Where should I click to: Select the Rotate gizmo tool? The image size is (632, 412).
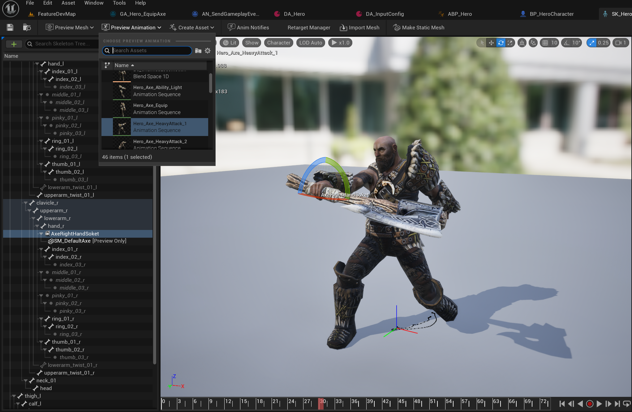(x=501, y=43)
